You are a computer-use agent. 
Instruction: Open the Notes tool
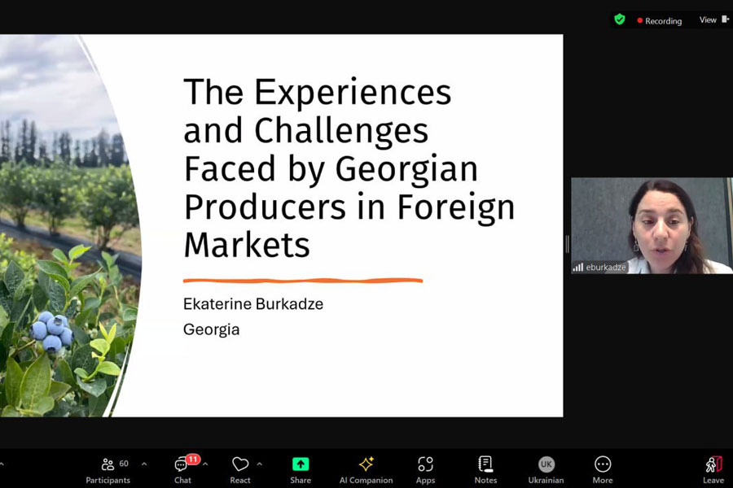485,468
